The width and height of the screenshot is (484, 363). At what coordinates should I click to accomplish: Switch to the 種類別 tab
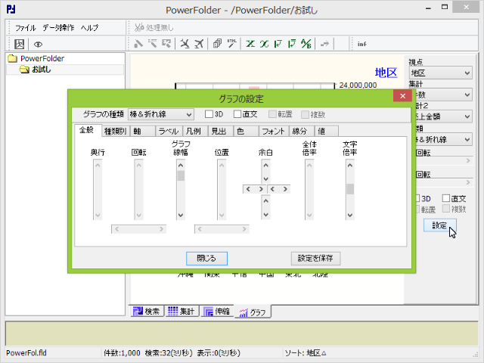(x=116, y=131)
